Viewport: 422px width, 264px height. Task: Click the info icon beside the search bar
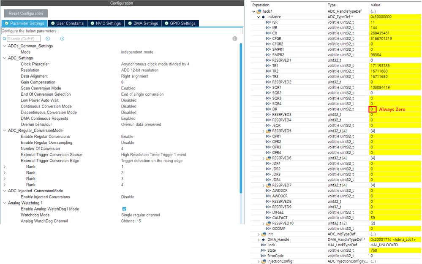[235, 39]
